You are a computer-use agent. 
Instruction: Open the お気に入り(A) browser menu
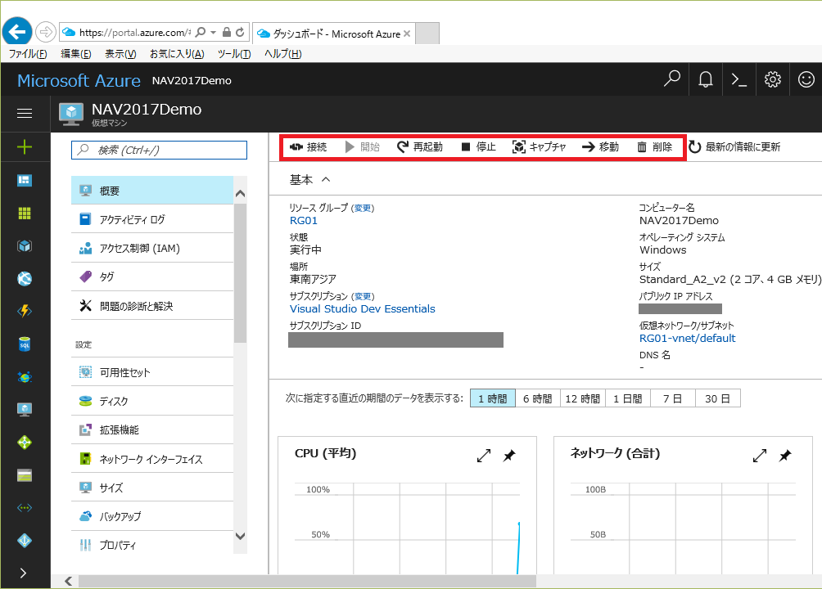click(177, 54)
